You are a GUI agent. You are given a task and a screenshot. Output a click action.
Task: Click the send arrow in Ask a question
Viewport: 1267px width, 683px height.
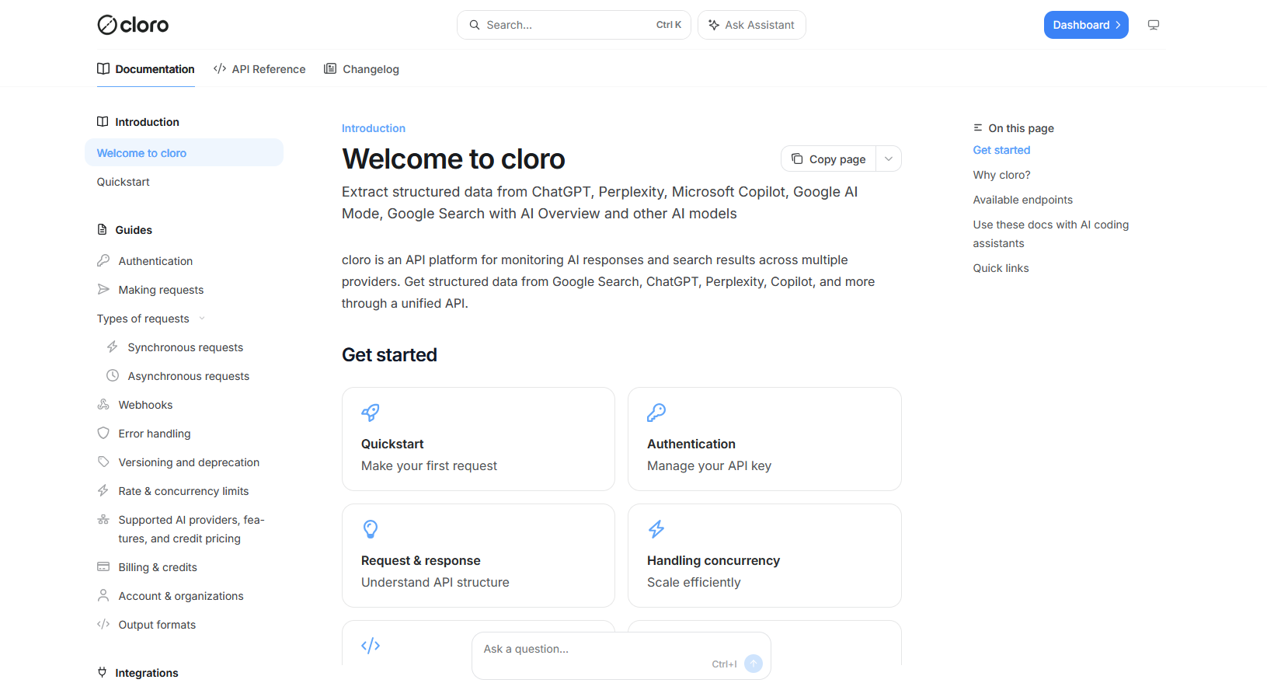tap(754, 664)
